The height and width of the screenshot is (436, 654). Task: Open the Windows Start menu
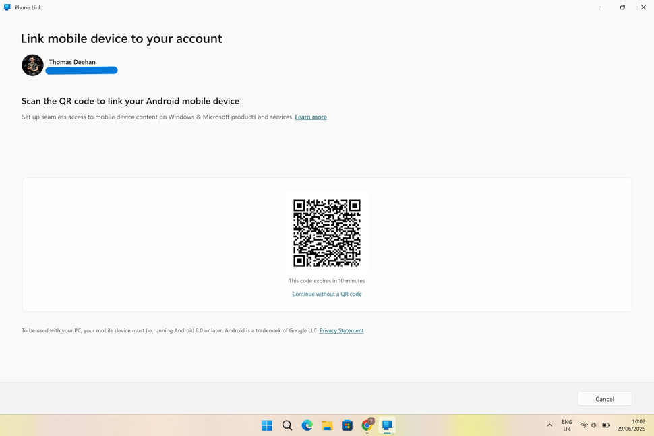click(x=267, y=425)
